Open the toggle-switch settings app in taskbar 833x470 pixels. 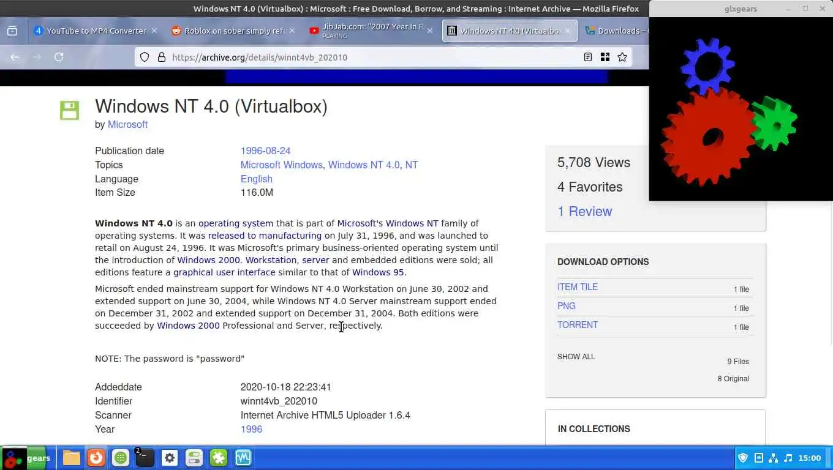click(x=194, y=458)
